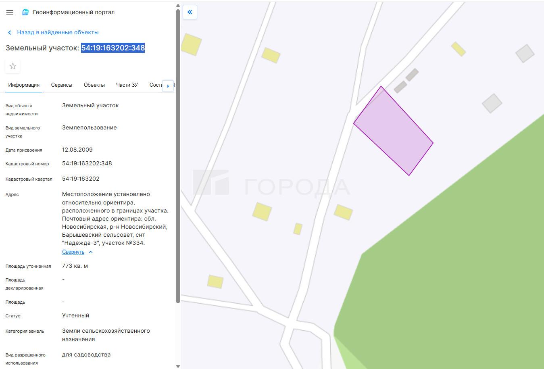Click the scrollbar up arrow

tap(178, 5)
